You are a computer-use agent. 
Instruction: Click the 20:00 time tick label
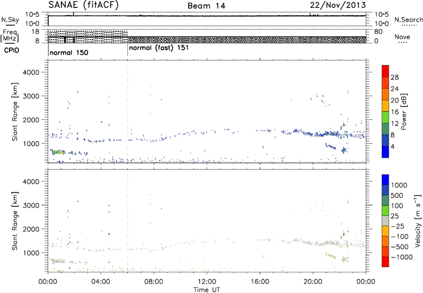[313, 282]
